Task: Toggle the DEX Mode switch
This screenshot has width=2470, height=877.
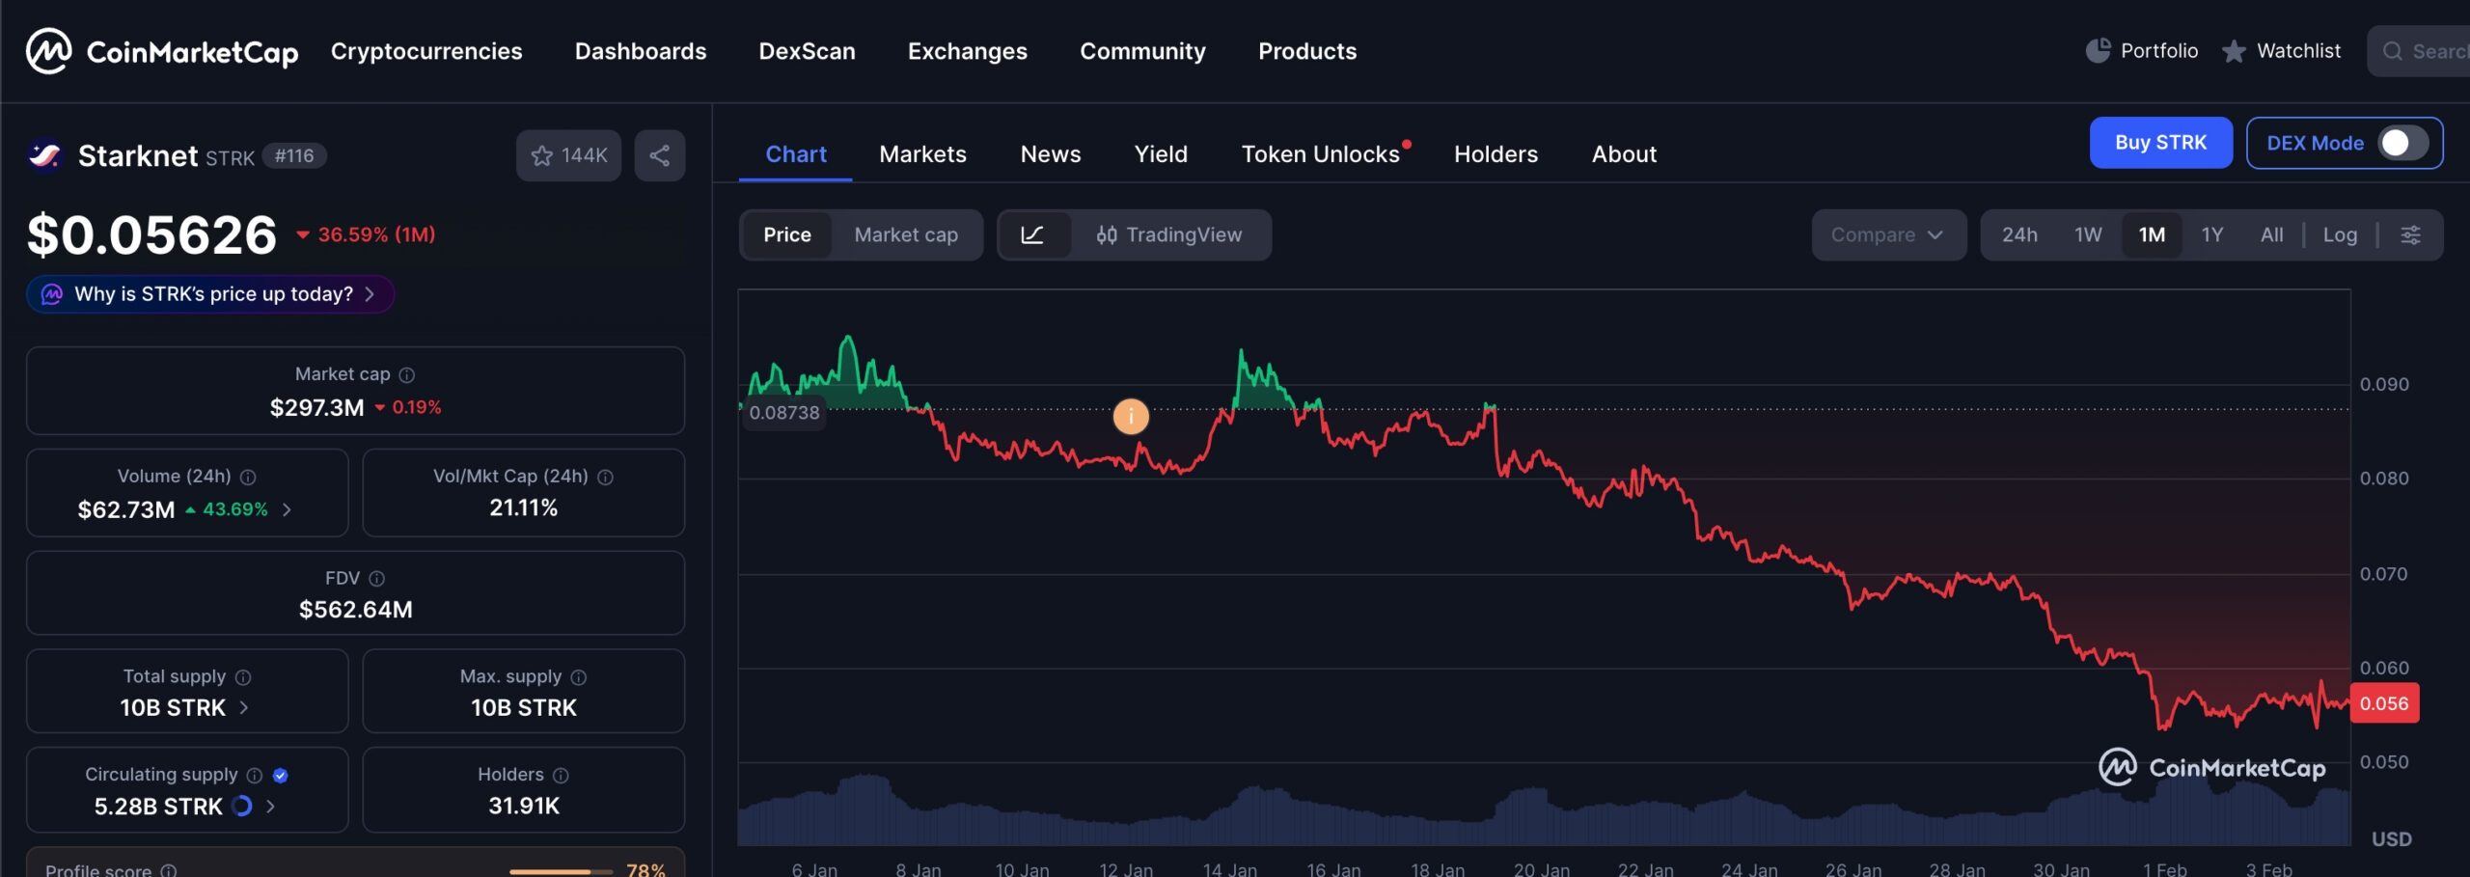Action: pos(2403,143)
